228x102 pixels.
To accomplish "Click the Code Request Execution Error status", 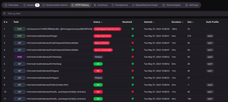I will pos(107,29).
